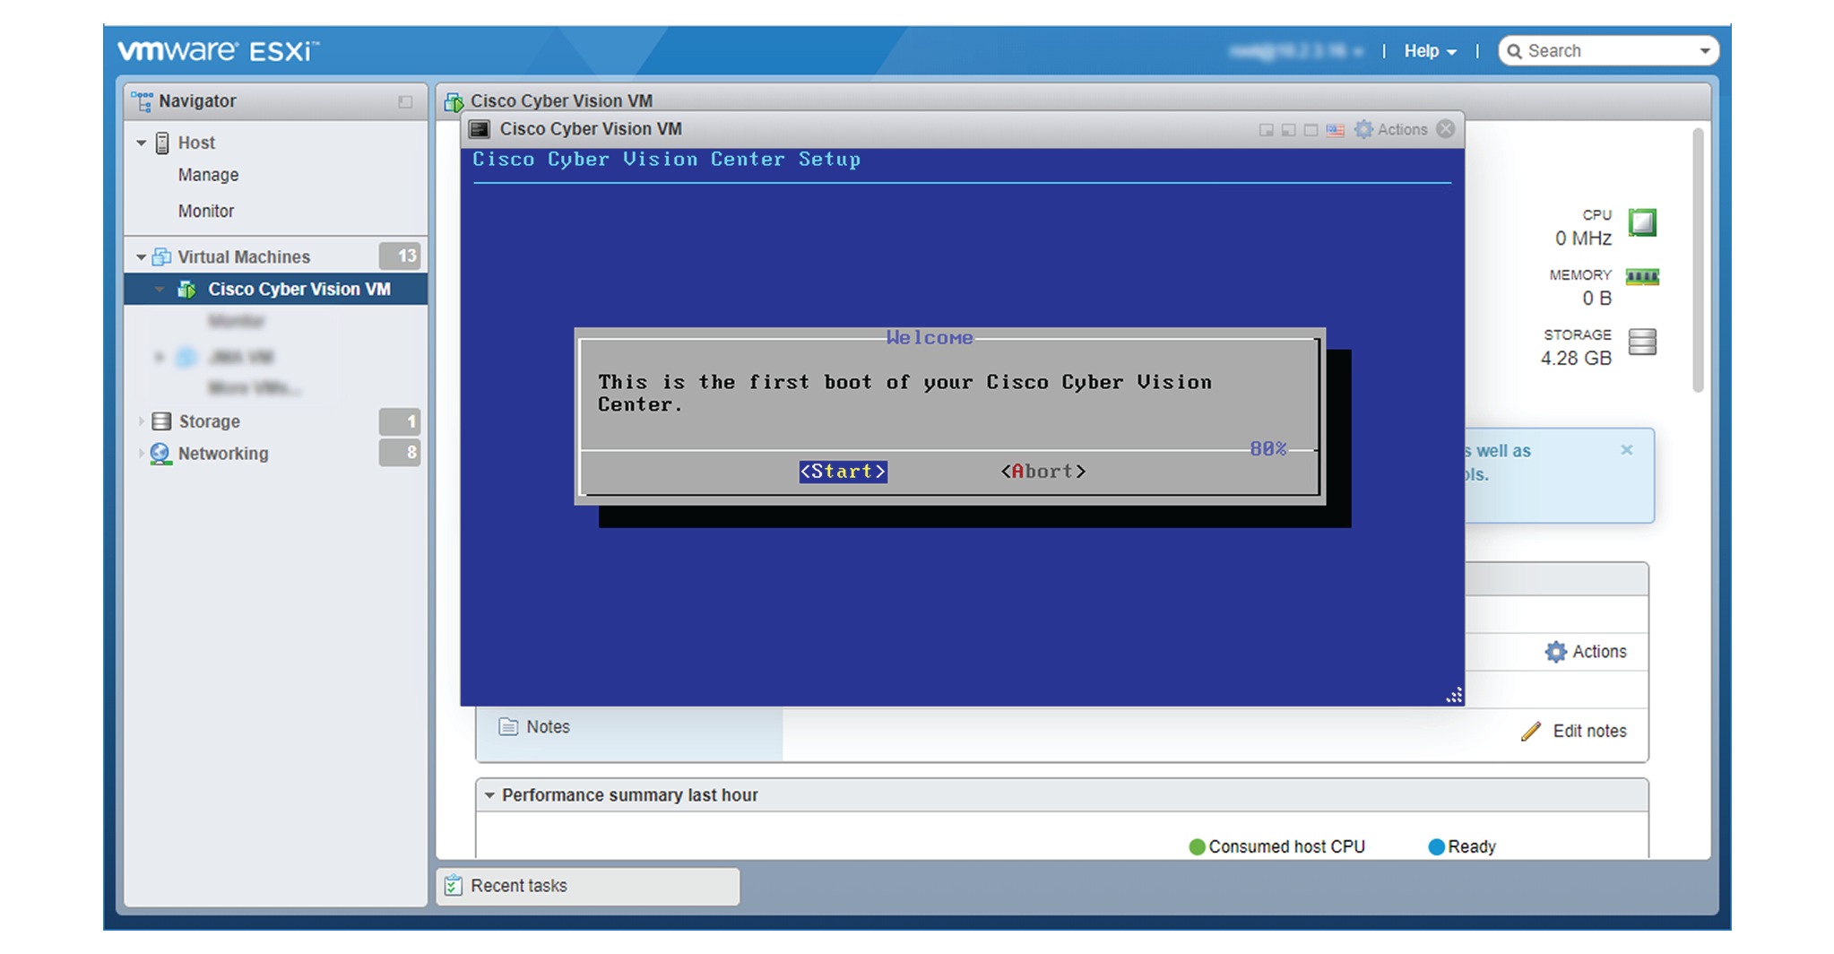Select Manage under Host in the Navigator
Screen dimensions: 1834x954
[208, 174]
